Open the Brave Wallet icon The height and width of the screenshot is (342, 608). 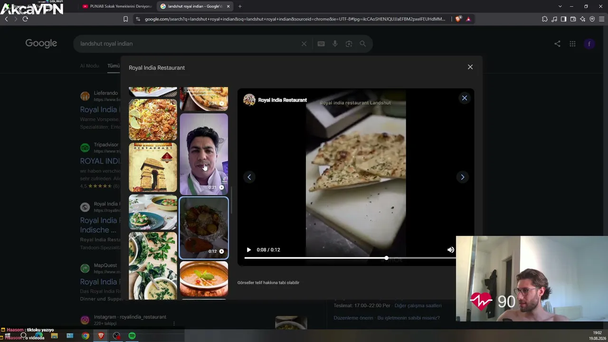coord(573,19)
